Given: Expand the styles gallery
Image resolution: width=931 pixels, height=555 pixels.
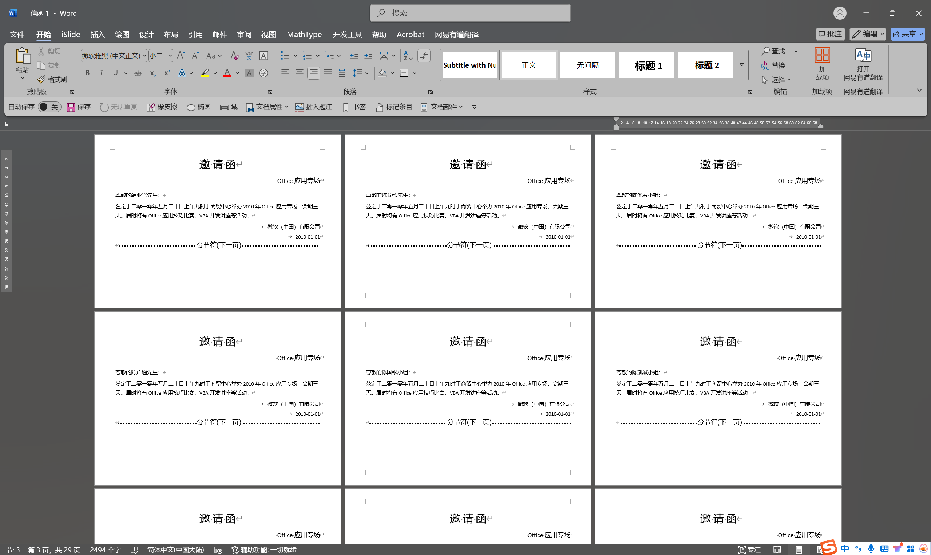Looking at the screenshot, I should (x=742, y=65).
